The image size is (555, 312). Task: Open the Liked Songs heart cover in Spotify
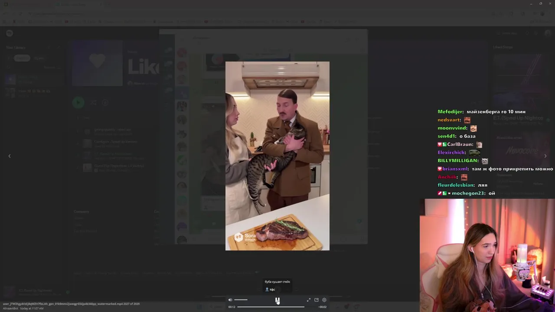click(x=98, y=64)
